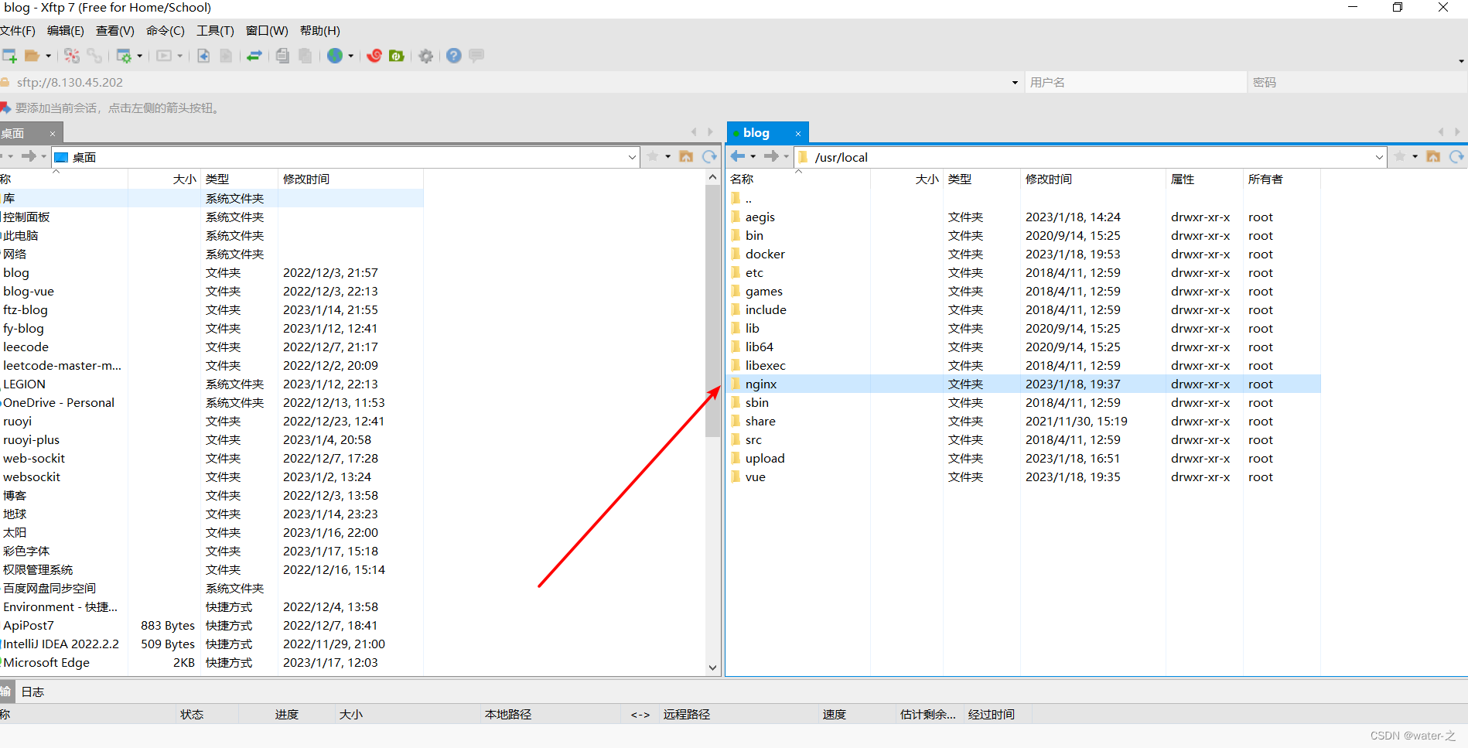Open options with the gray gear icon
The image size is (1468, 748).
425,56
